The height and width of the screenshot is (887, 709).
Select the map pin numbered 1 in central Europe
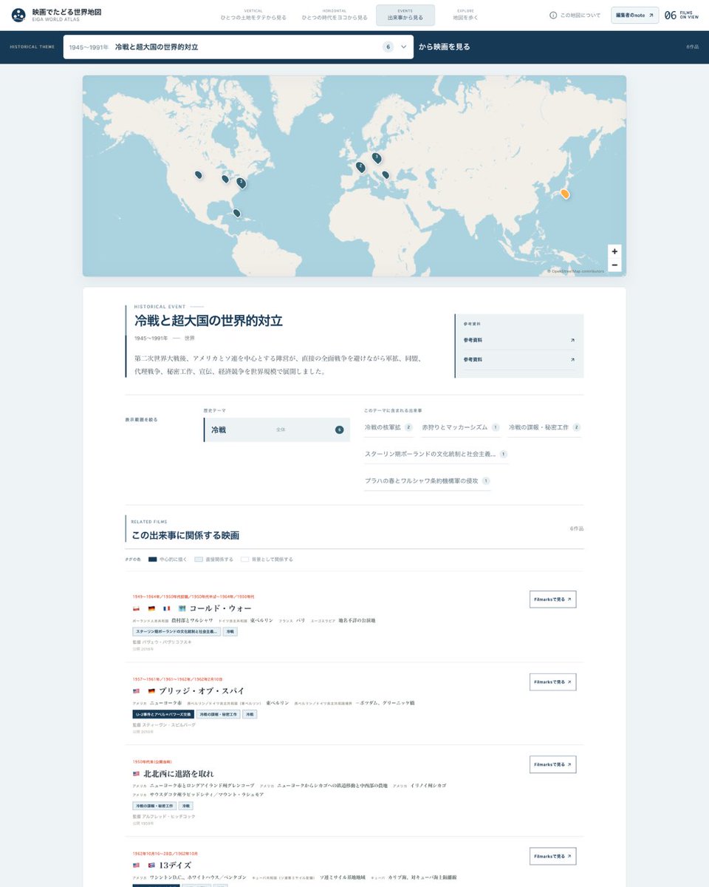[377, 157]
